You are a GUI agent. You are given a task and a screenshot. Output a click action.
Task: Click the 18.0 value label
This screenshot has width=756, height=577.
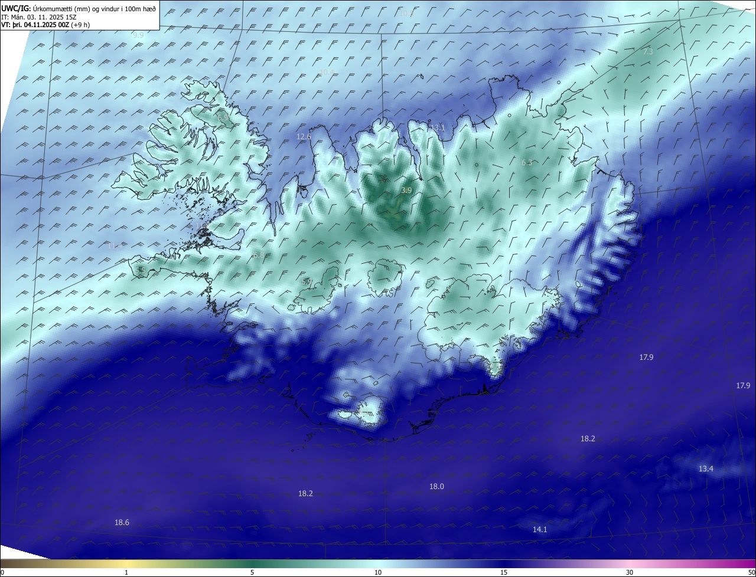[436, 486]
